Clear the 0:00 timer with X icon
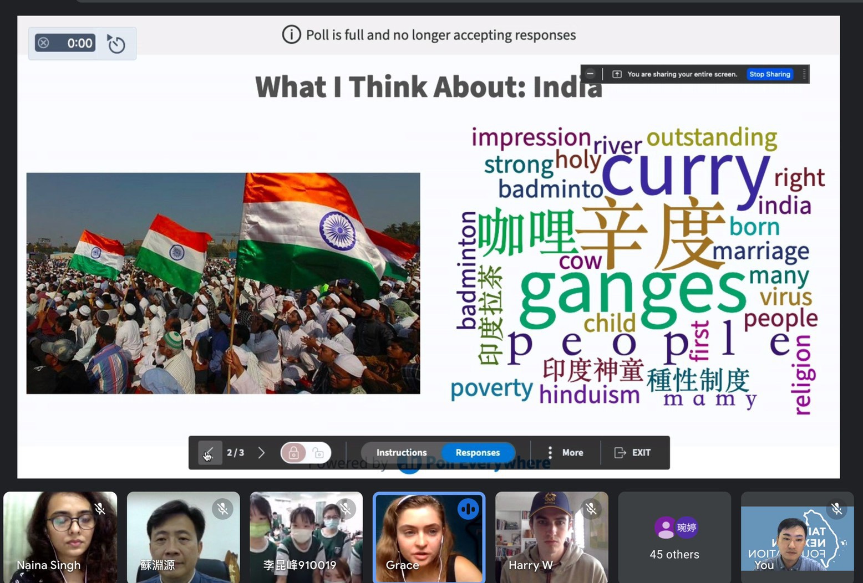 click(x=44, y=43)
